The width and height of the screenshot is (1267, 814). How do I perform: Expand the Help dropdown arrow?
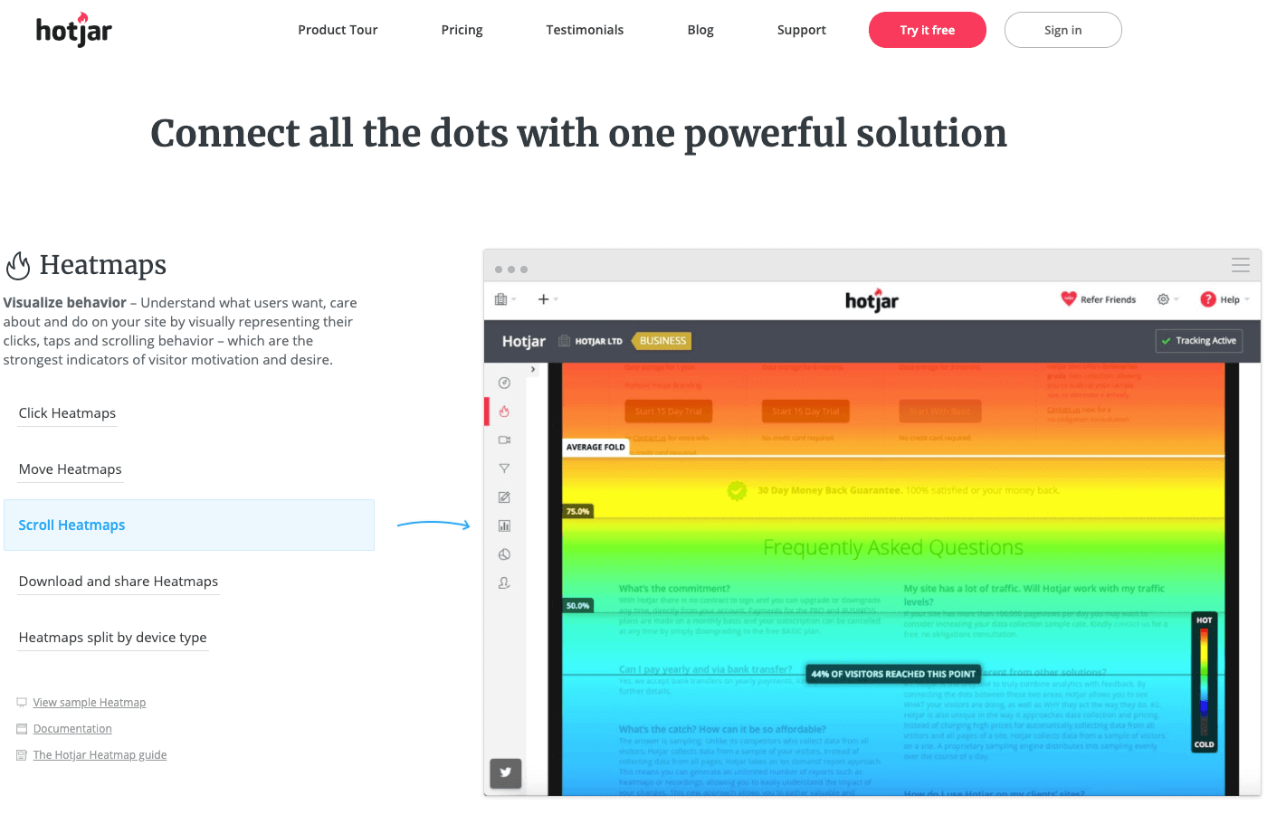tap(1247, 299)
